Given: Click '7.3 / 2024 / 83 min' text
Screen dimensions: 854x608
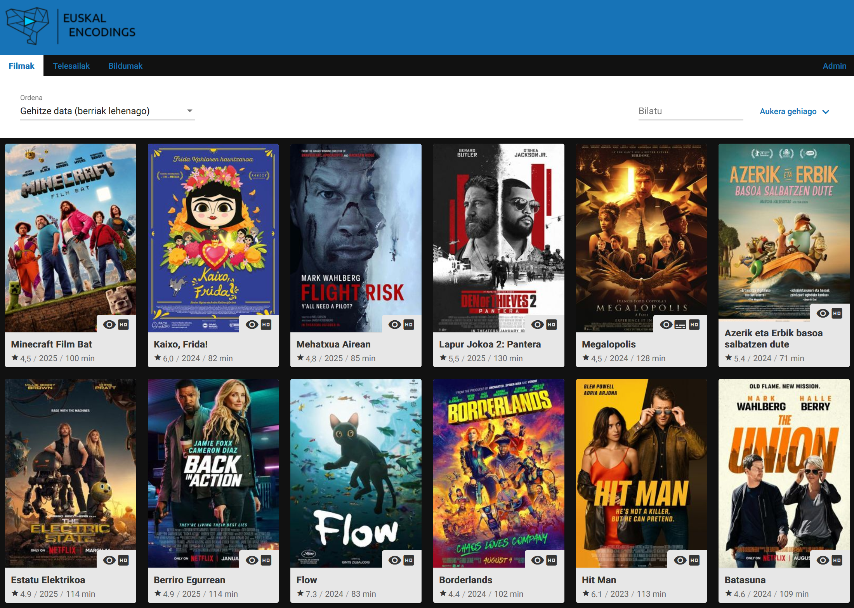Looking at the screenshot, I should click(x=341, y=594).
